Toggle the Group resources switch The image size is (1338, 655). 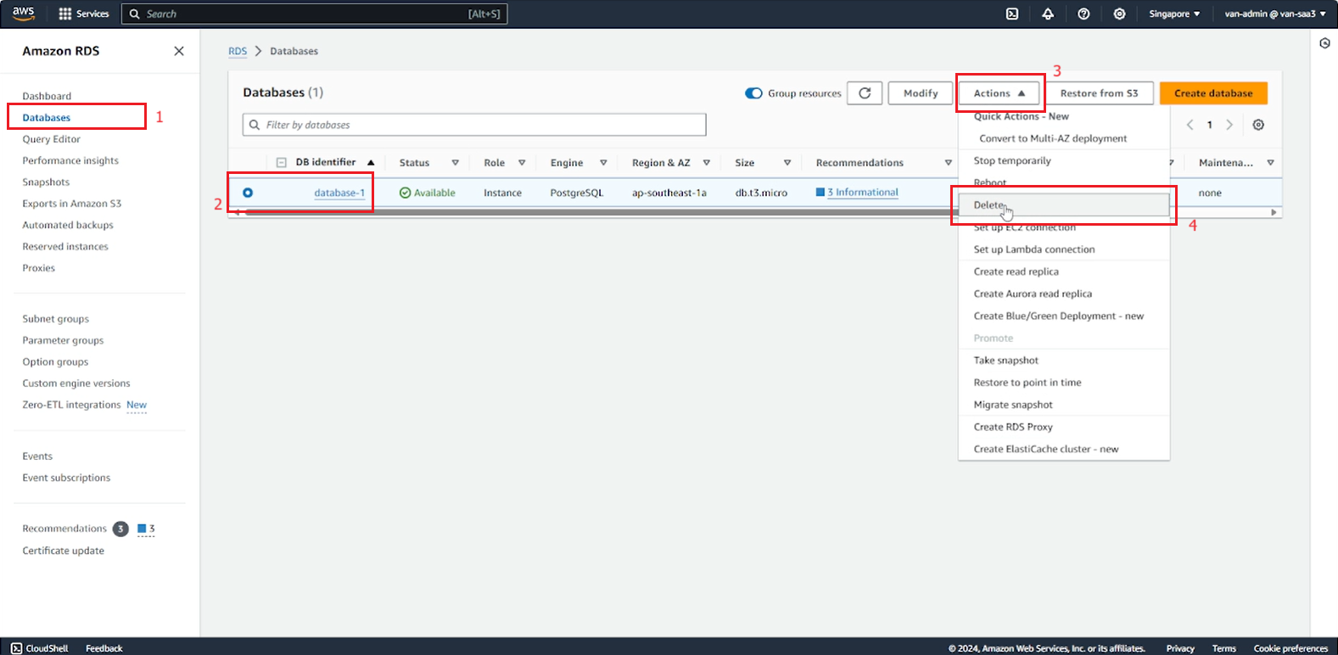tap(753, 93)
